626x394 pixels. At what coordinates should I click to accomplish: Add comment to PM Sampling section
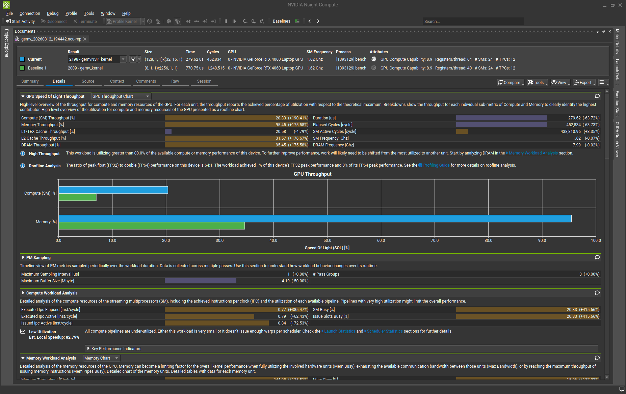597,257
